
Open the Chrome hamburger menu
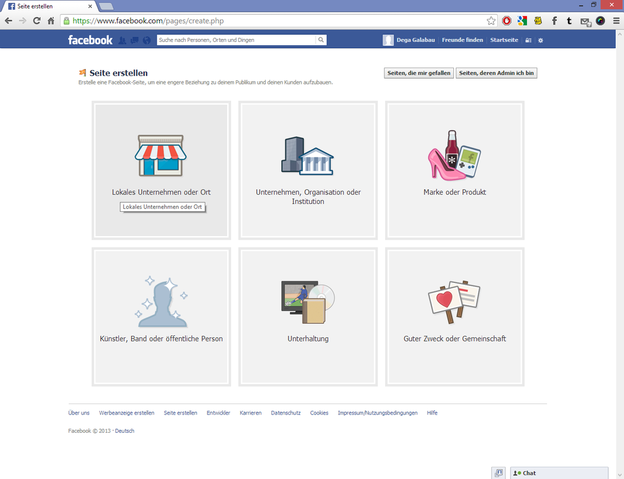tap(616, 21)
